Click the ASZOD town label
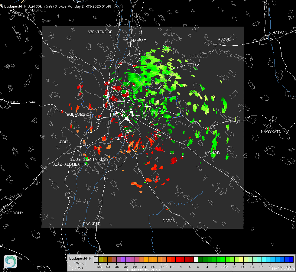The width and height of the screenshot is (296, 272). click(224, 39)
